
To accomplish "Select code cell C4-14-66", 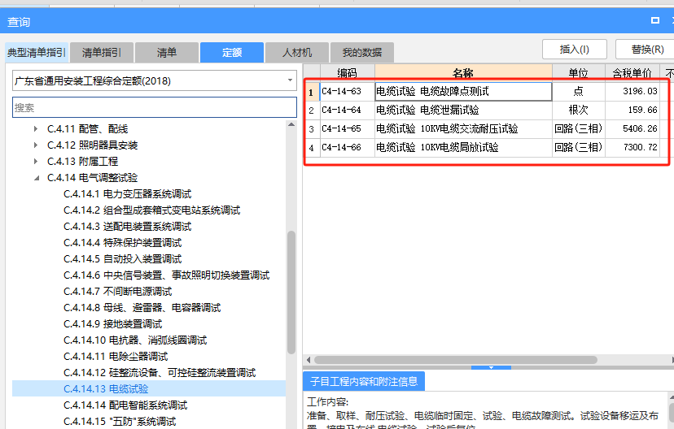I will [x=347, y=148].
